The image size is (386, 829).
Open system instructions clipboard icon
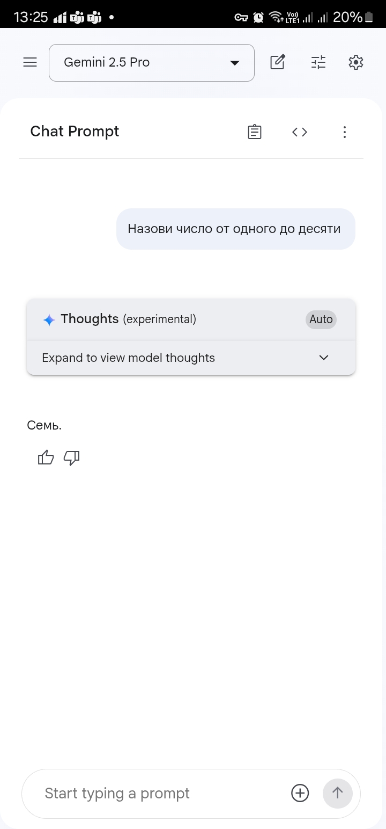pyautogui.click(x=255, y=132)
